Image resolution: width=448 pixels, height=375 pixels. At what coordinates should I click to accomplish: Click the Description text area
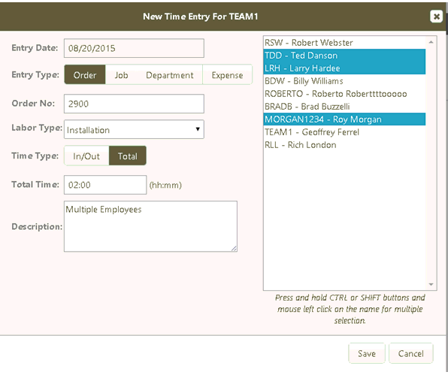tap(150, 226)
